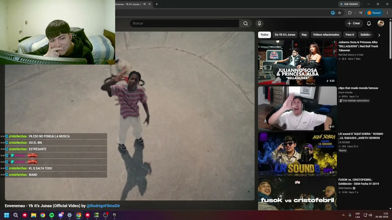Open YouTube notifications bell
Image resolution: width=392 pixels, height=220 pixels.
(x=369, y=24)
